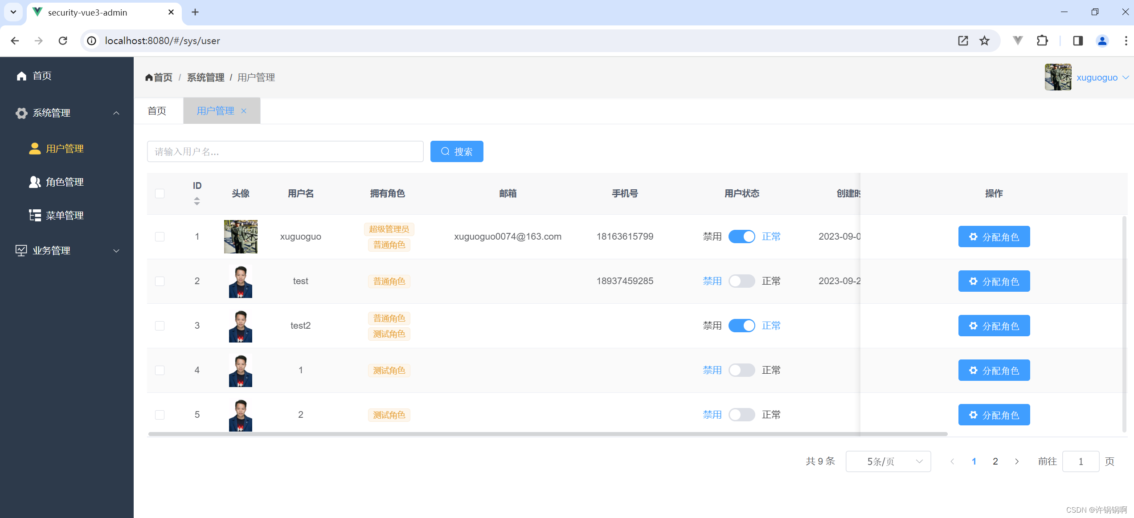
Task: Open the browser extensions puzzle icon
Action: (x=1042, y=41)
